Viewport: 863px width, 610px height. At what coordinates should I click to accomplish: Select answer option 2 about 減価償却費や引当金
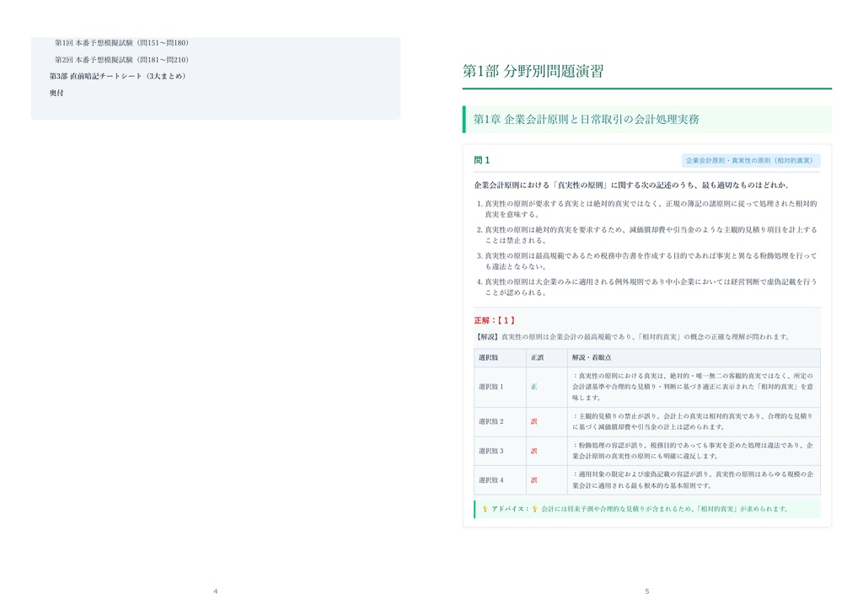coord(646,235)
